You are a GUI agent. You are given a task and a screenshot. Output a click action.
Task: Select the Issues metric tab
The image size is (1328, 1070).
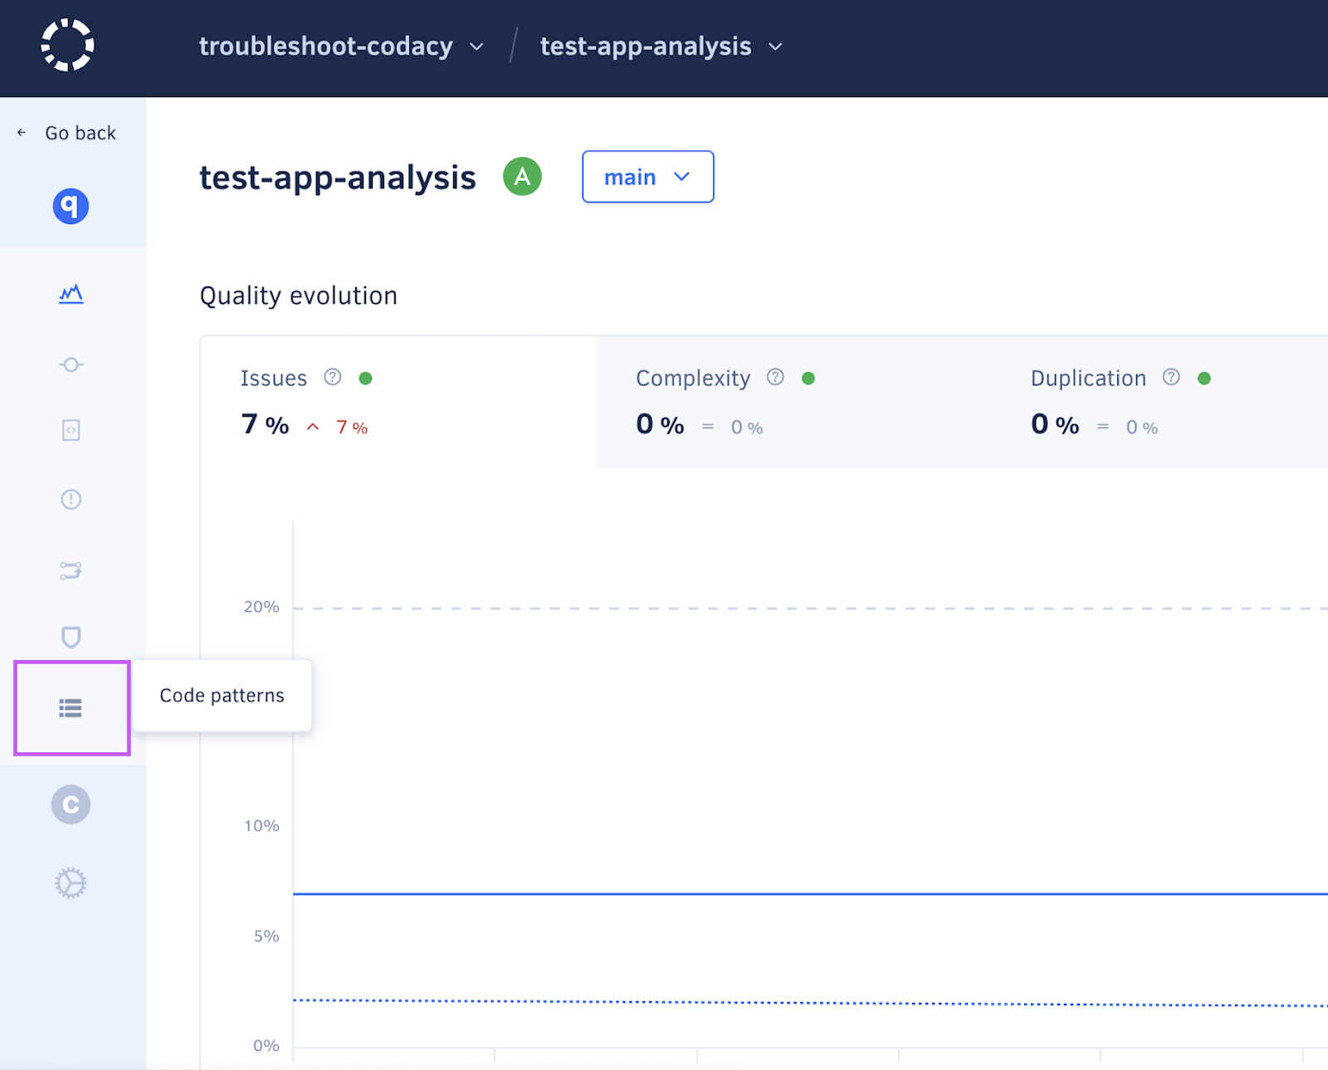click(x=398, y=402)
